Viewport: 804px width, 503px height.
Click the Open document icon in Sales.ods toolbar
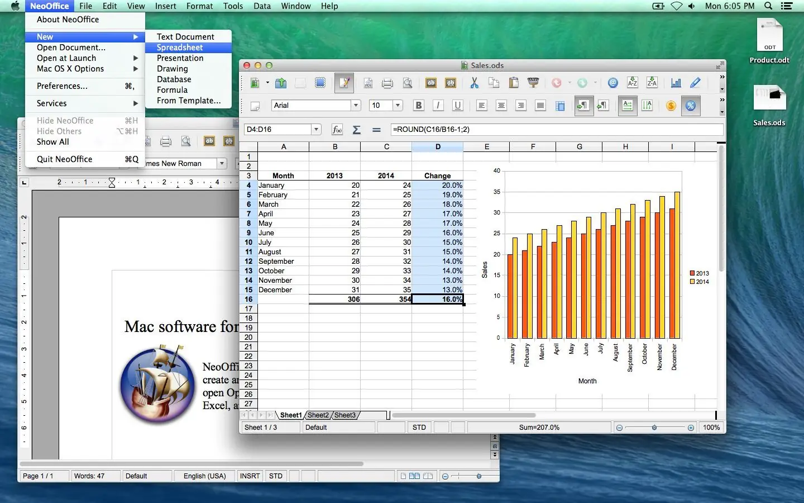pyautogui.click(x=281, y=83)
